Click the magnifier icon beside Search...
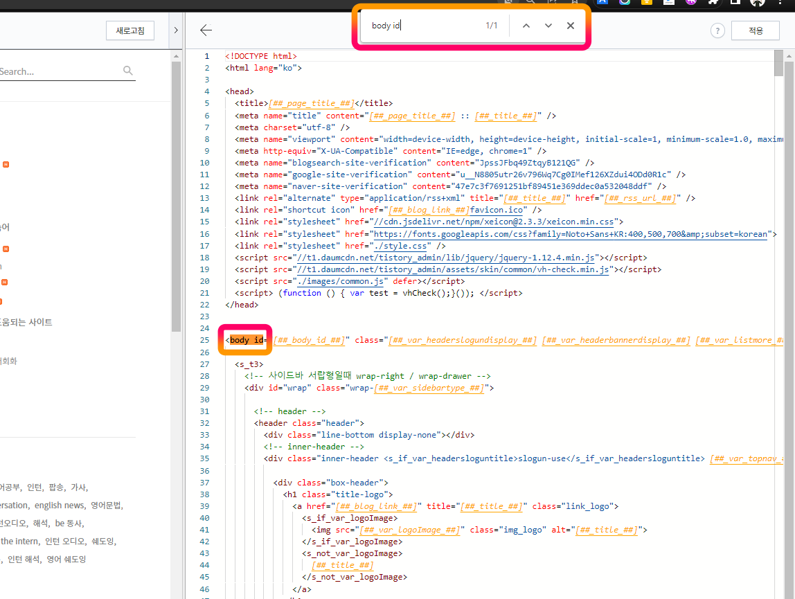Viewport: 795px width, 599px height. 128,71
